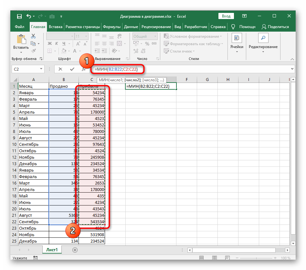Click the increase font size icon

pyautogui.click(x=78, y=44)
